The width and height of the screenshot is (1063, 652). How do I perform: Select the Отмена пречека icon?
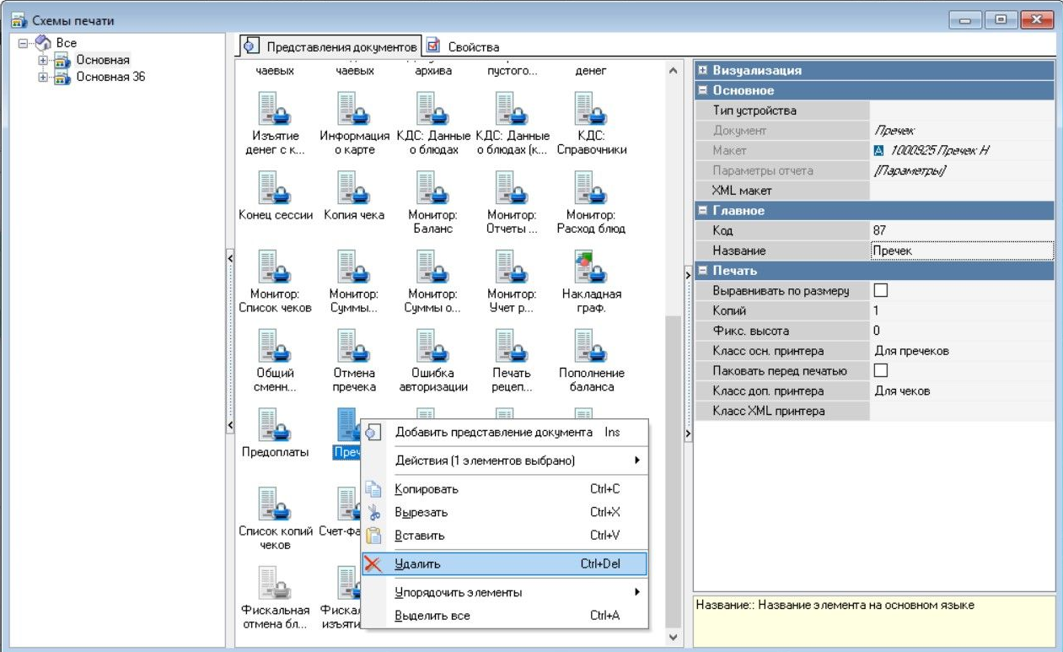pyautogui.click(x=353, y=346)
